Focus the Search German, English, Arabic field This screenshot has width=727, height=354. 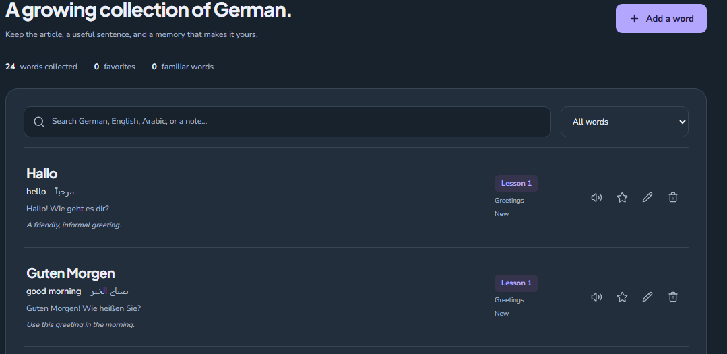pyautogui.click(x=287, y=122)
